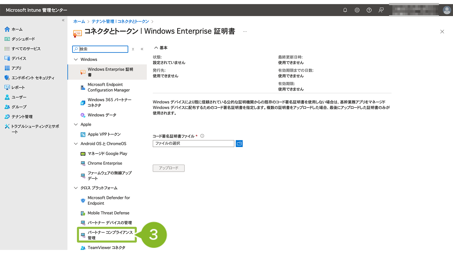The image size is (453, 254).
Task: Collapse Android OS と ChromeOS section
Action: pyautogui.click(x=76, y=144)
